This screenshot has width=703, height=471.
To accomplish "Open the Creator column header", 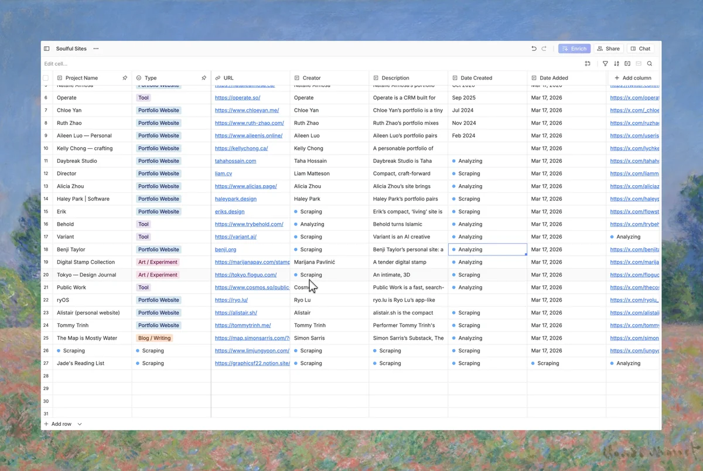I will point(312,78).
